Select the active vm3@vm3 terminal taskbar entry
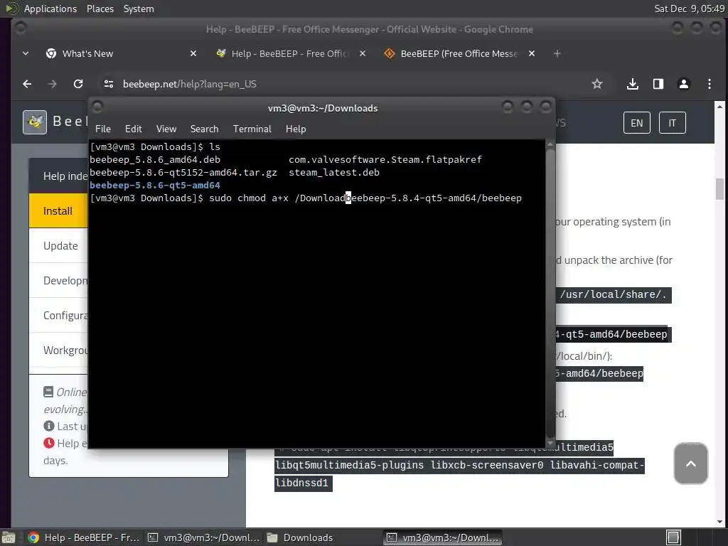Screen dimensions: 728x546 [x=443, y=537]
